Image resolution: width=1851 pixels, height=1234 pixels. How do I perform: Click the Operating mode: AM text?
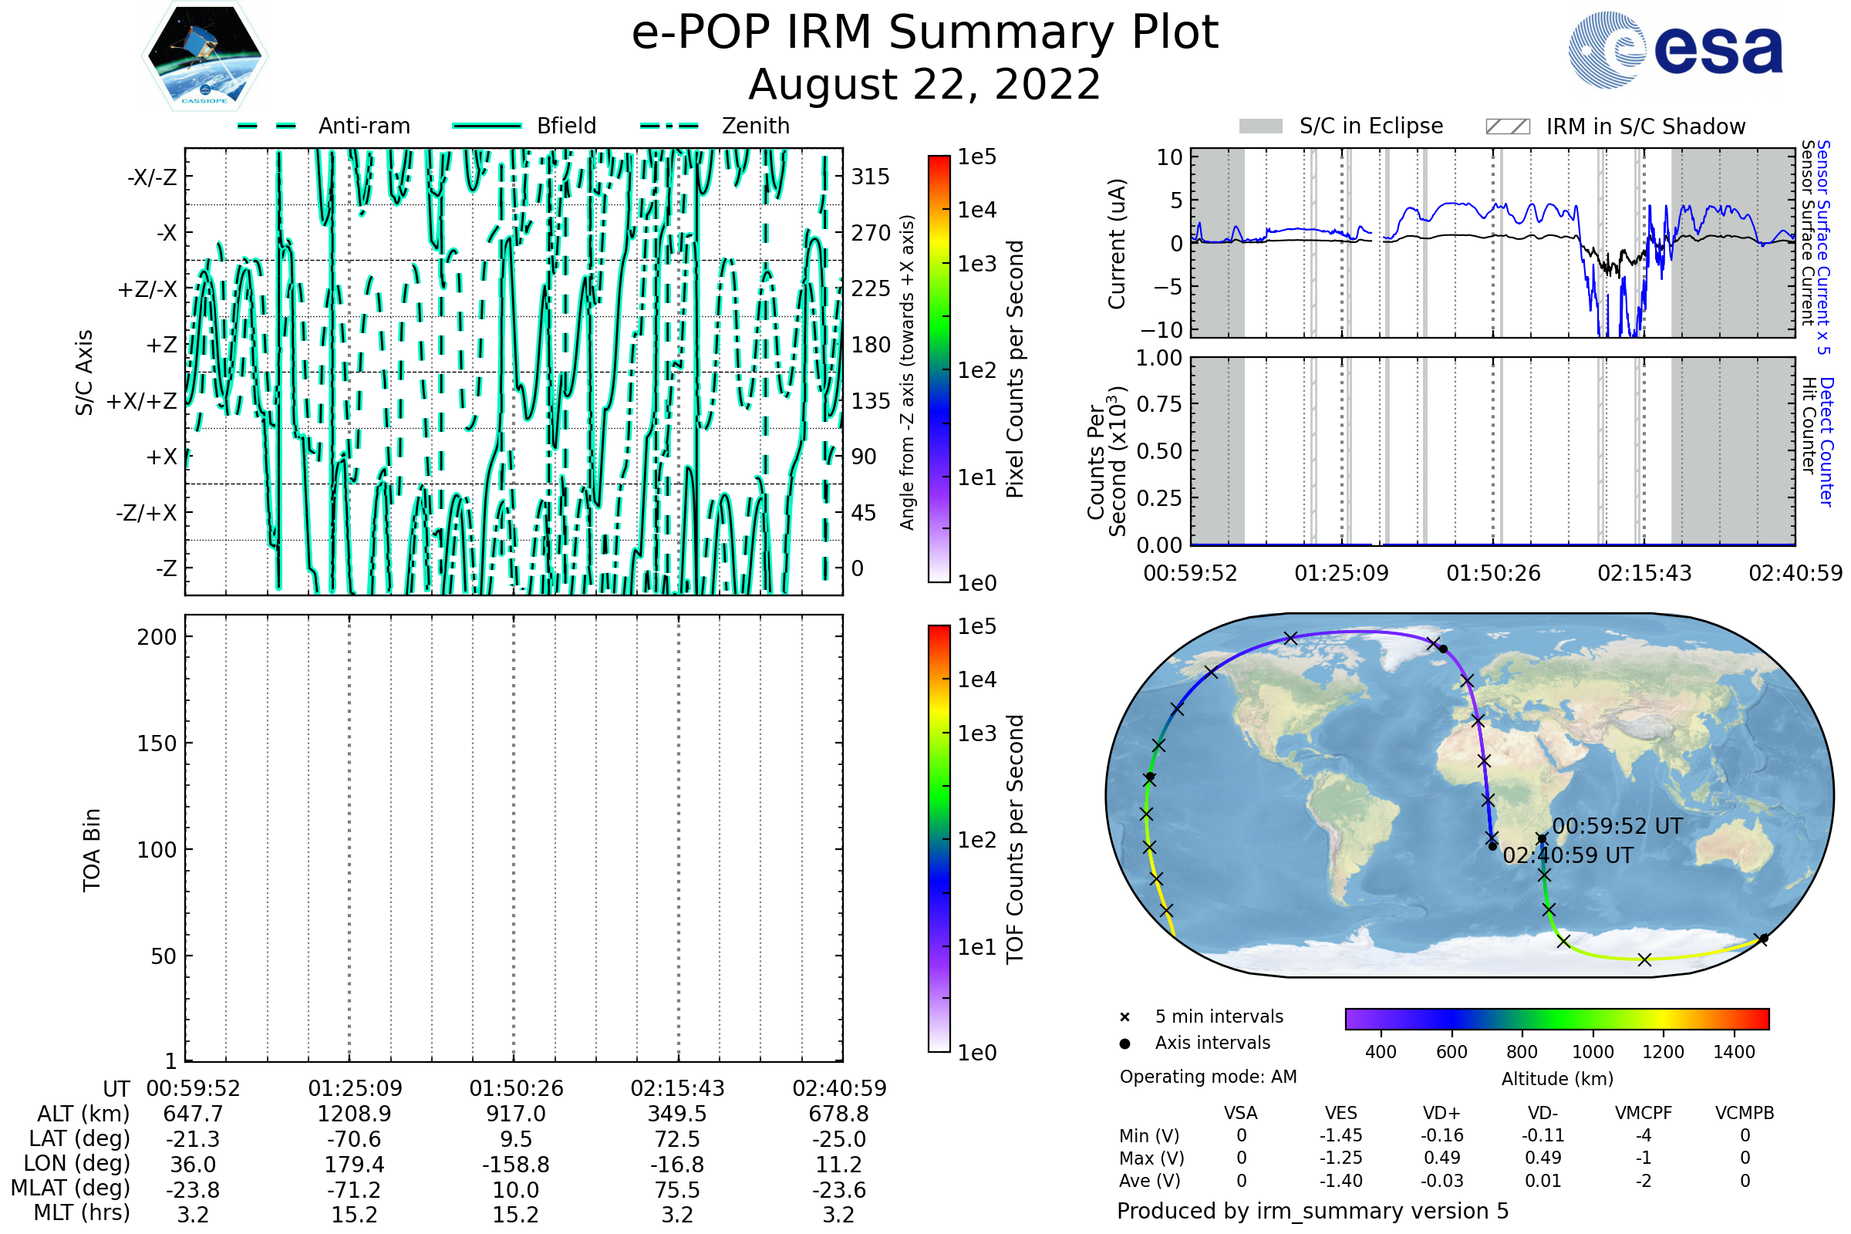click(x=1208, y=1077)
